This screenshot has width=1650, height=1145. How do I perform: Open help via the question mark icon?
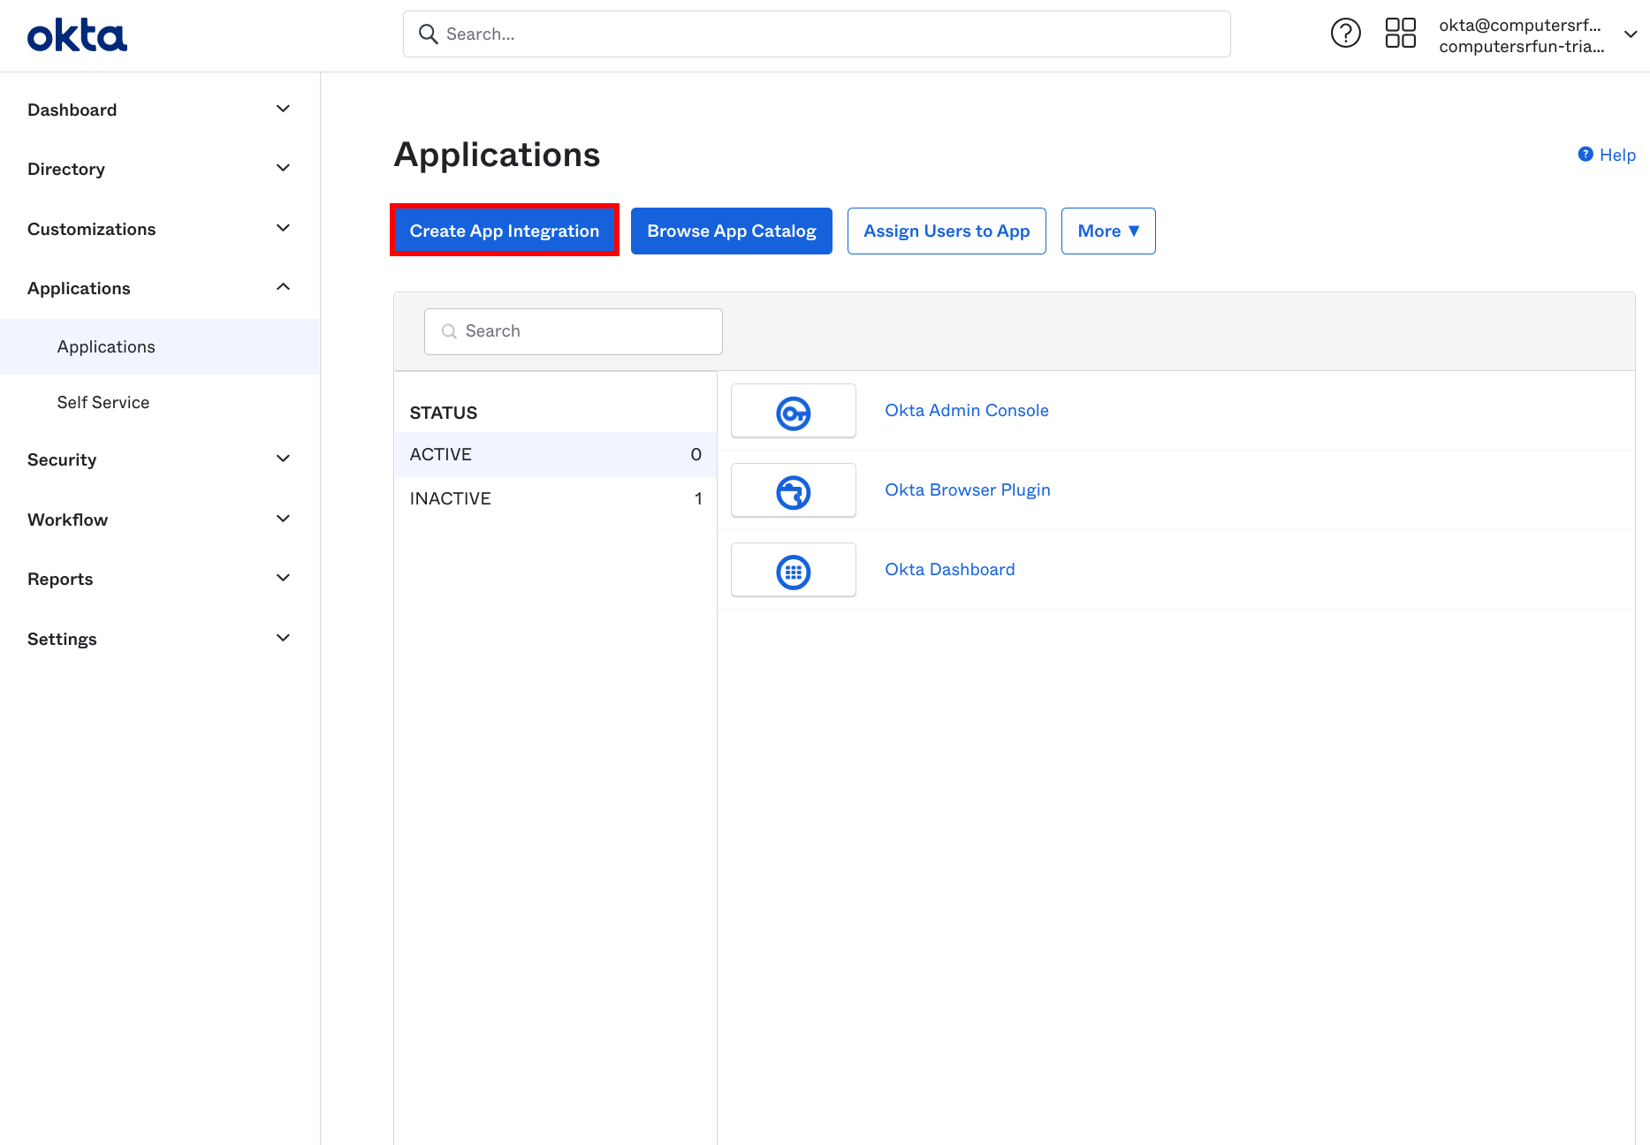click(x=1346, y=33)
